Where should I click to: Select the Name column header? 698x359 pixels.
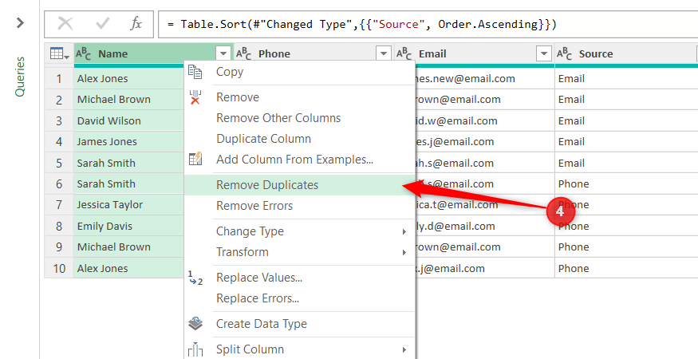(x=153, y=54)
